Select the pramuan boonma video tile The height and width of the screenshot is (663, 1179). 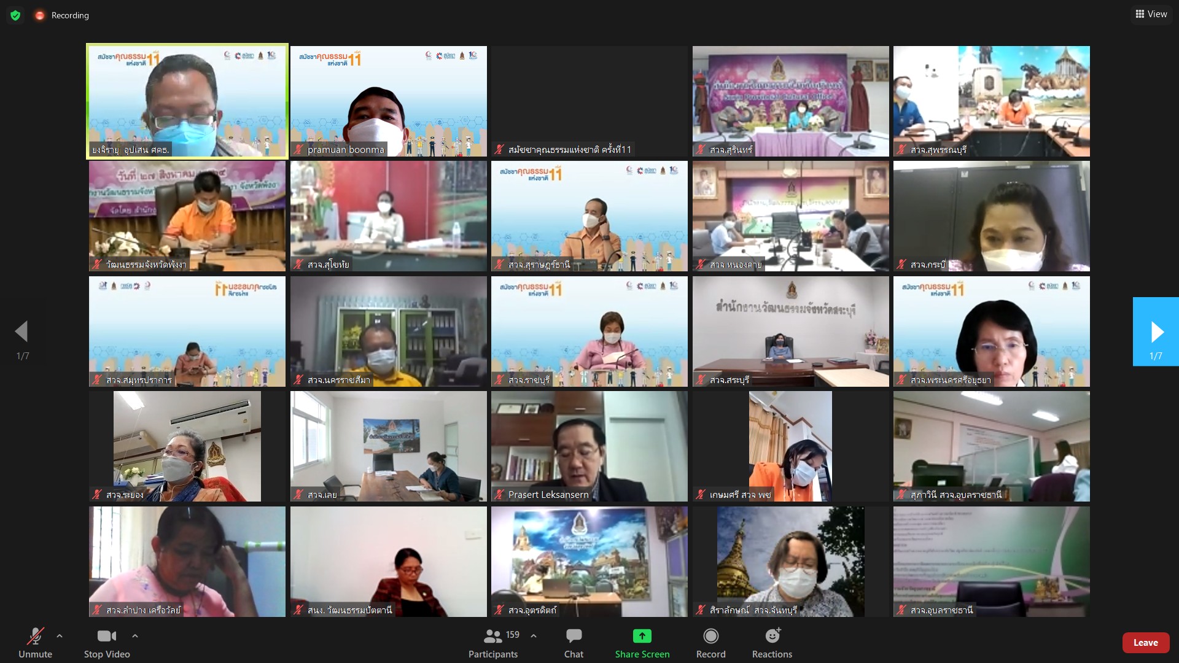pyautogui.click(x=388, y=101)
